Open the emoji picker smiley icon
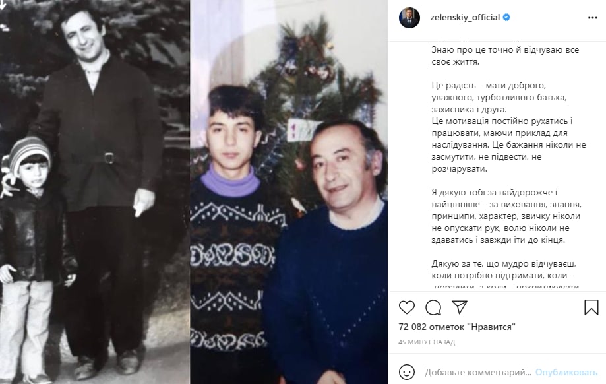The height and width of the screenshot is (384, 606). (x=407, y=372)
